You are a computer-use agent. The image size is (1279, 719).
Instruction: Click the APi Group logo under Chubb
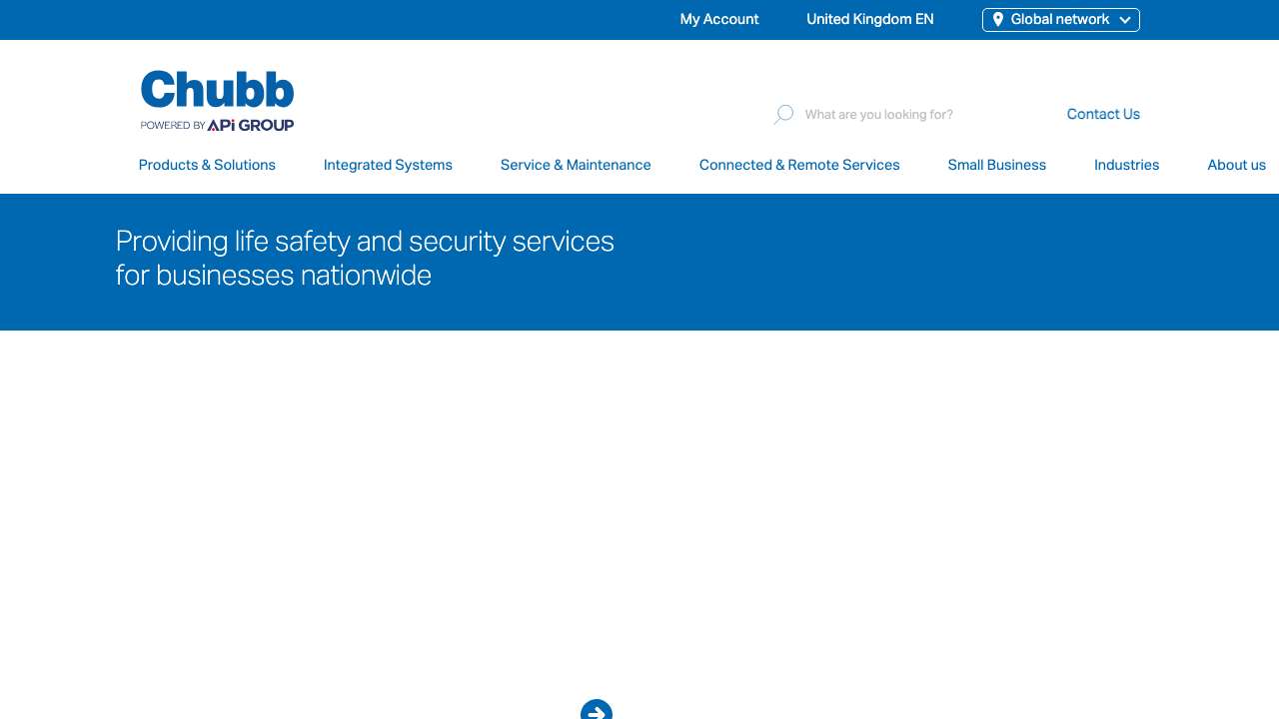pos(250,126)
